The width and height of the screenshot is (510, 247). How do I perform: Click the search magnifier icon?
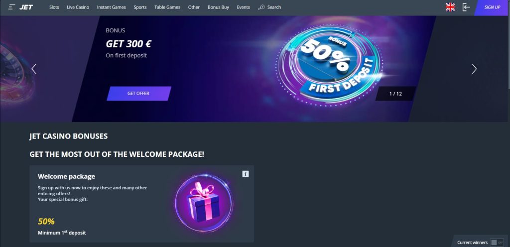[261, 7]
